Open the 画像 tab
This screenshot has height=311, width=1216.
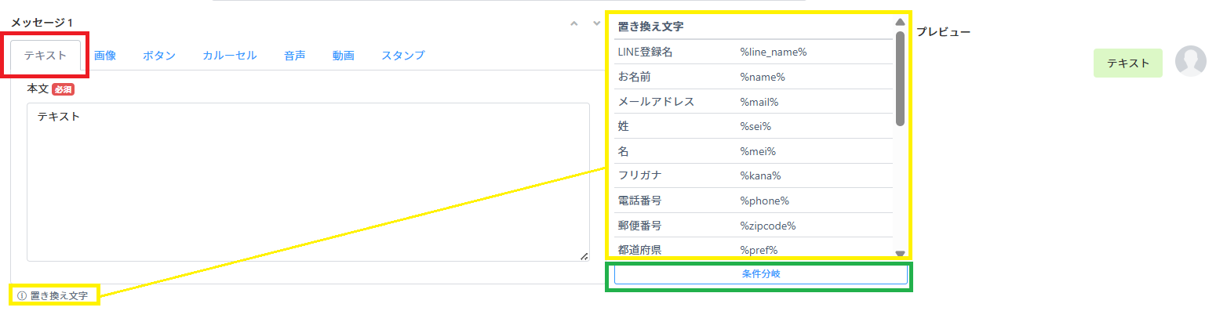105,56
